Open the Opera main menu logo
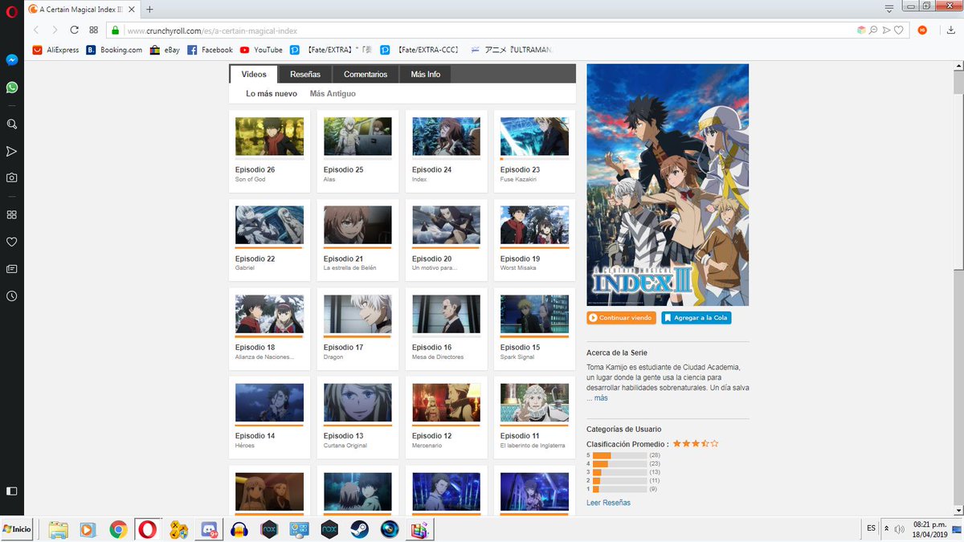This screenshot has height=542, width=964. tap(12, 12)
